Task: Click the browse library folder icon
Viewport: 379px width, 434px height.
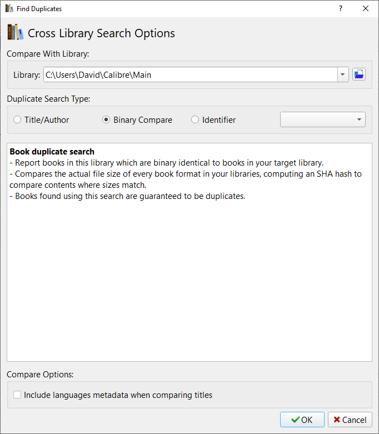Action: [358, 74]
